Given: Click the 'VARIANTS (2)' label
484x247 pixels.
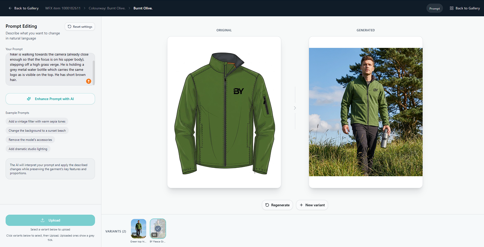Looking at the screenshot, I should [x=116, y=231].
